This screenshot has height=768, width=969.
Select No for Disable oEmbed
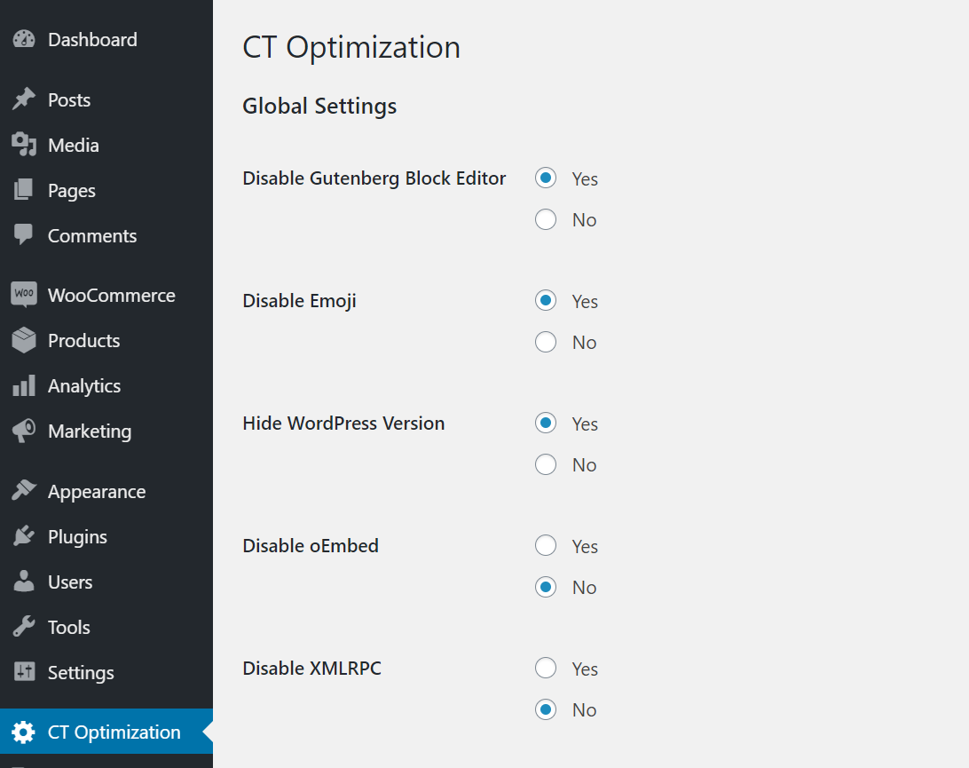tap(546, 587)
